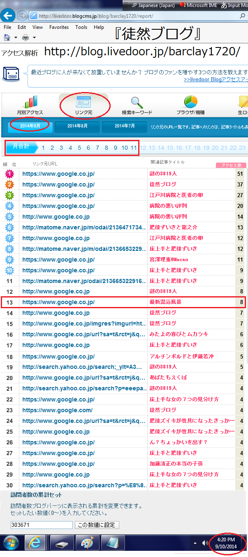
Task: Open the Tools menu
Action: coord(81,27)
